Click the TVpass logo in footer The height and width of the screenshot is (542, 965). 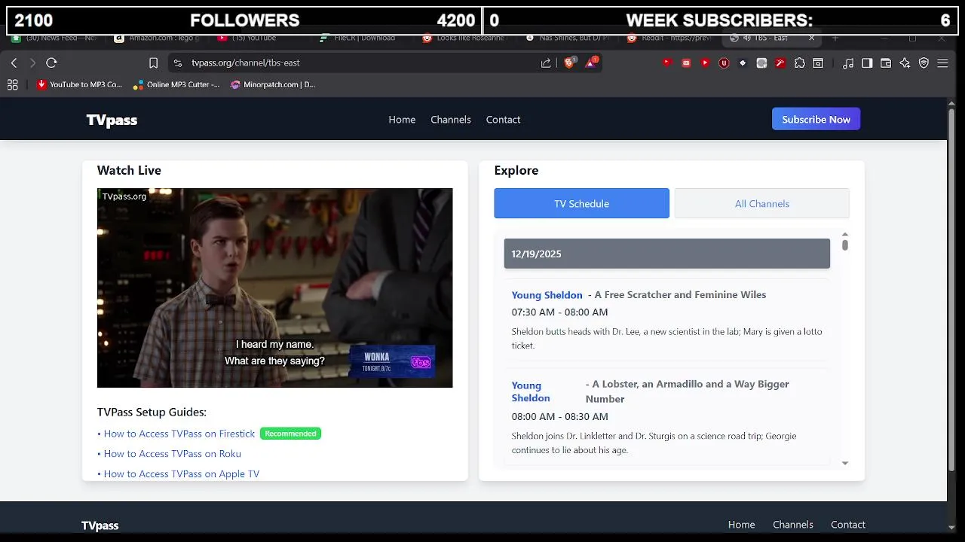pos(100,525)
